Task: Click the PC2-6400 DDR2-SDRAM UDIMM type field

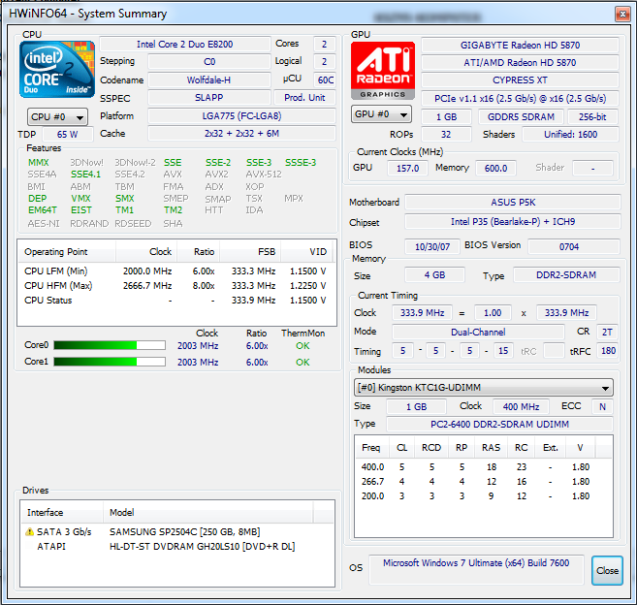Action: coord(499,425)
